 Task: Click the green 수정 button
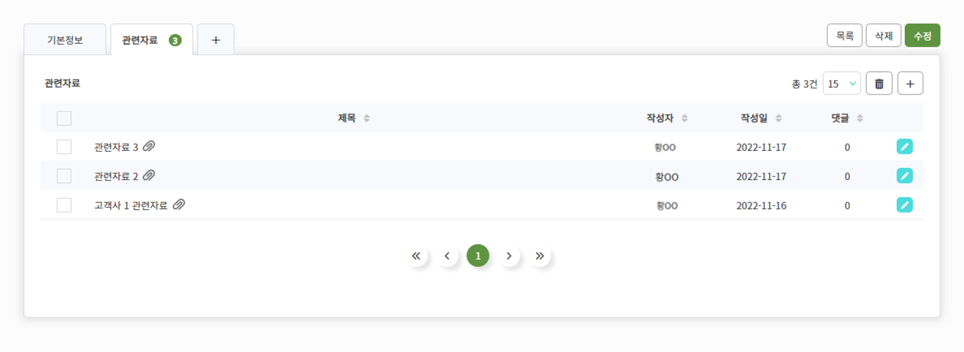[x=922, y=36]
